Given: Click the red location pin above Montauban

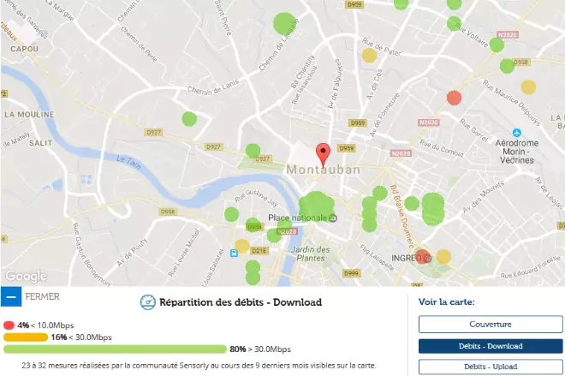Looking at the screenshot, I should click(323, 154).
